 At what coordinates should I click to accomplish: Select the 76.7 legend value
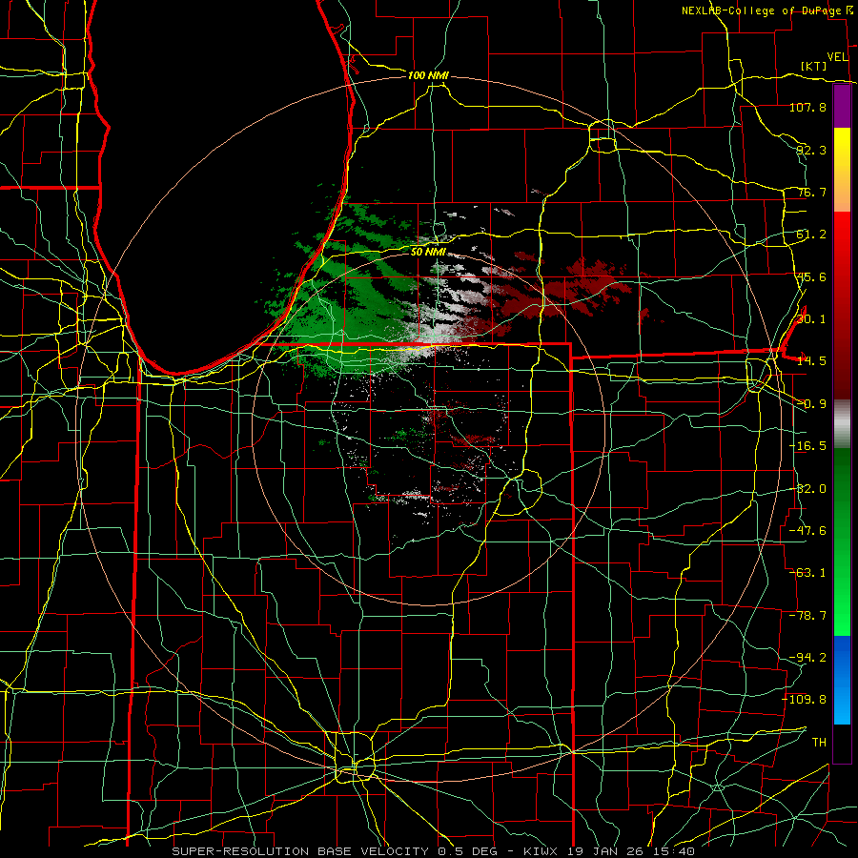[811, 192]
